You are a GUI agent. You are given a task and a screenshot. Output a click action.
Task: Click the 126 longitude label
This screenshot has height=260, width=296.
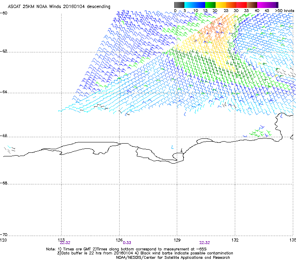point(119,240)
